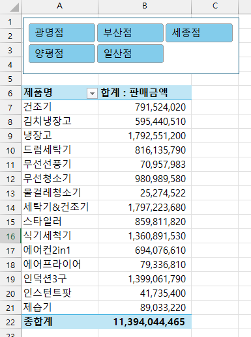Click the 김치냉장고 cell
The width and height of the screenshot is (251, 337).
click(60, 122)
